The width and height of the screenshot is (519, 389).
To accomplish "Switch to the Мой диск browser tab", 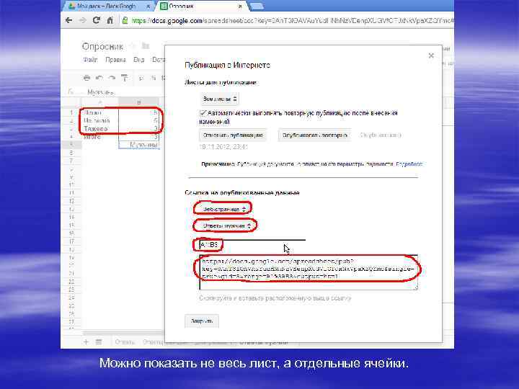I will pyautogui.click(x=106, y=6).
